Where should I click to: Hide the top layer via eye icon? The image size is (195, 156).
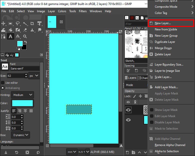pos(128,110)
